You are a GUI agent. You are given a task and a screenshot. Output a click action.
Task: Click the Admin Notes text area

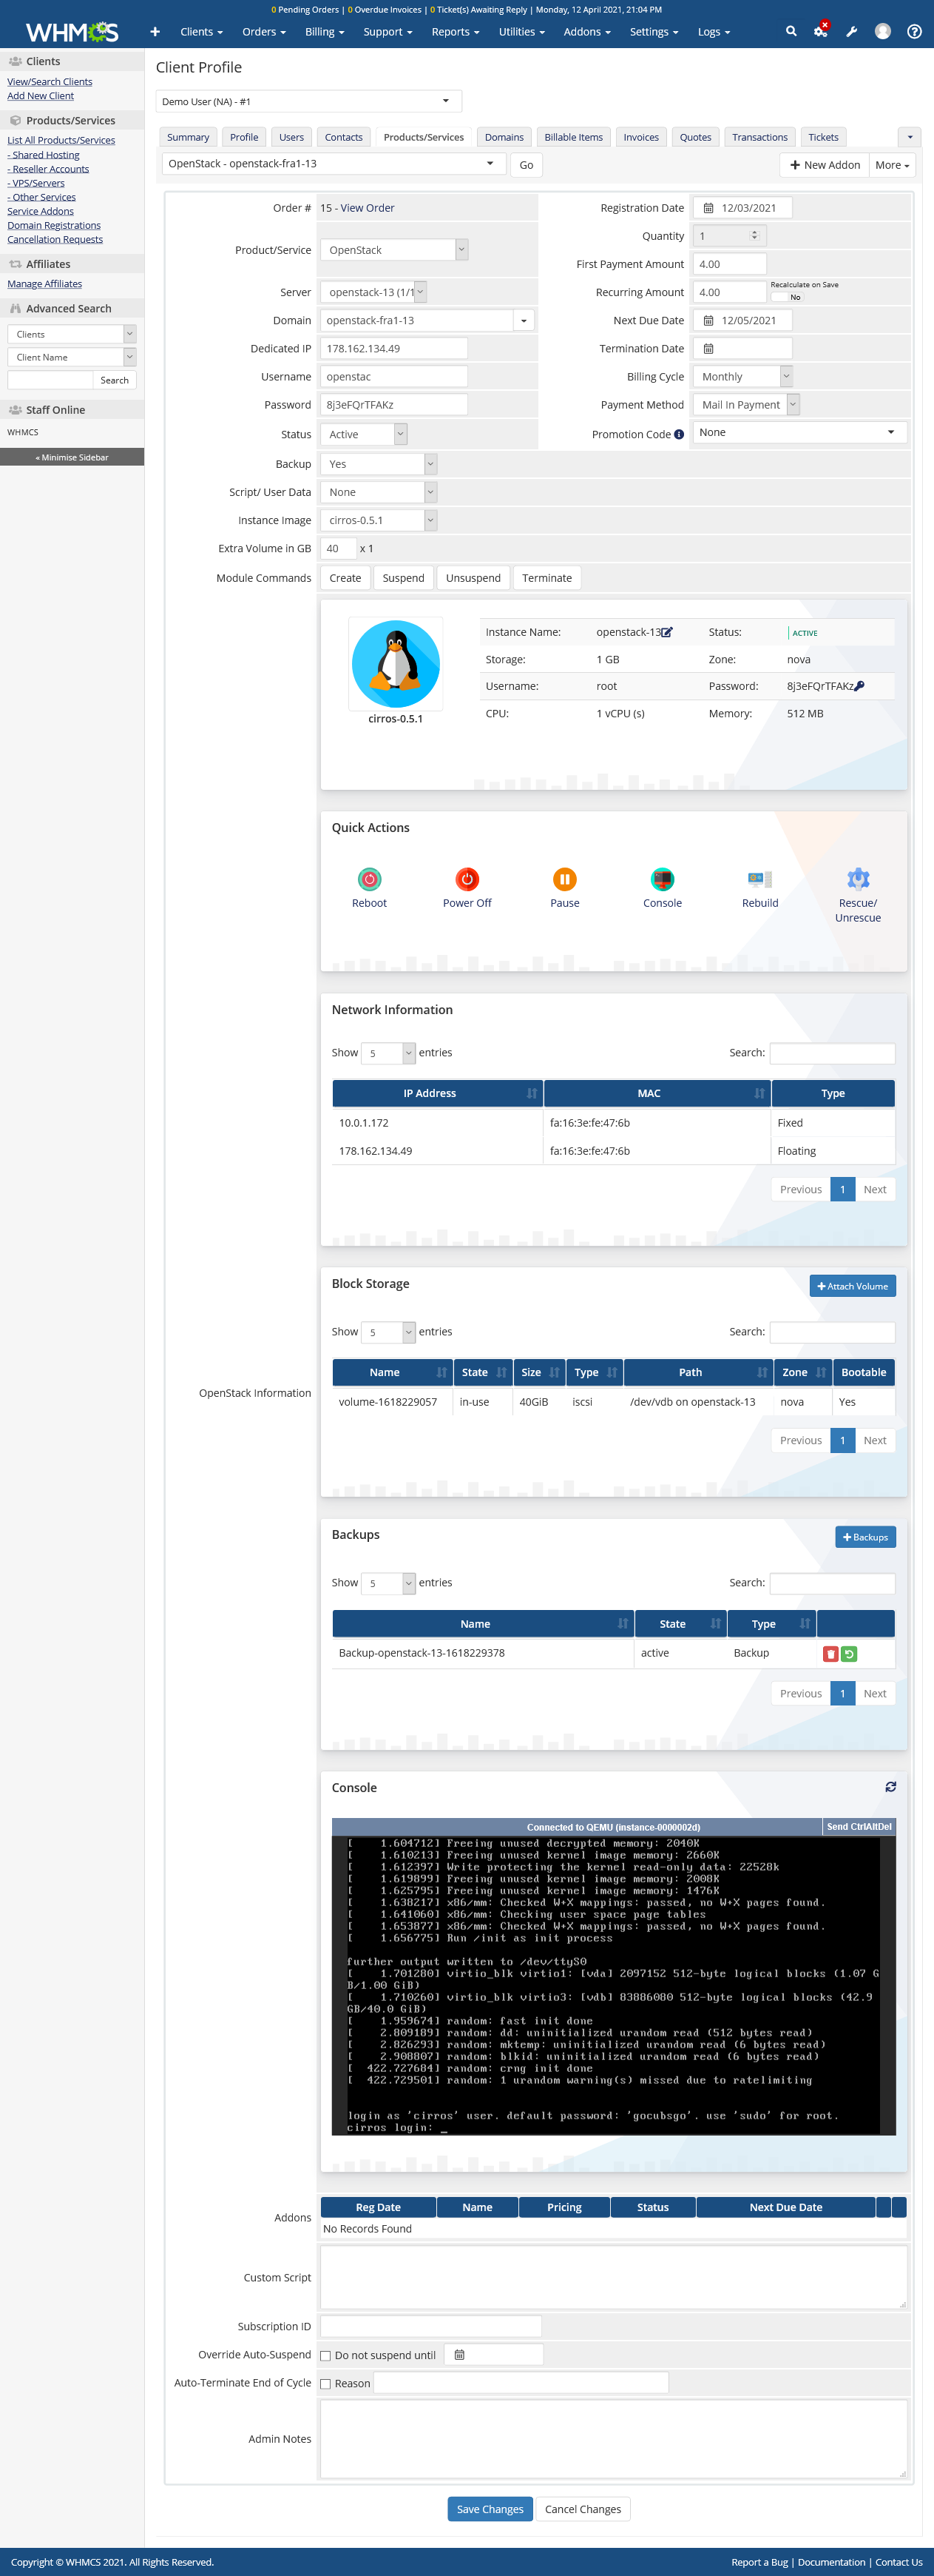click(x=613, y=2439)
